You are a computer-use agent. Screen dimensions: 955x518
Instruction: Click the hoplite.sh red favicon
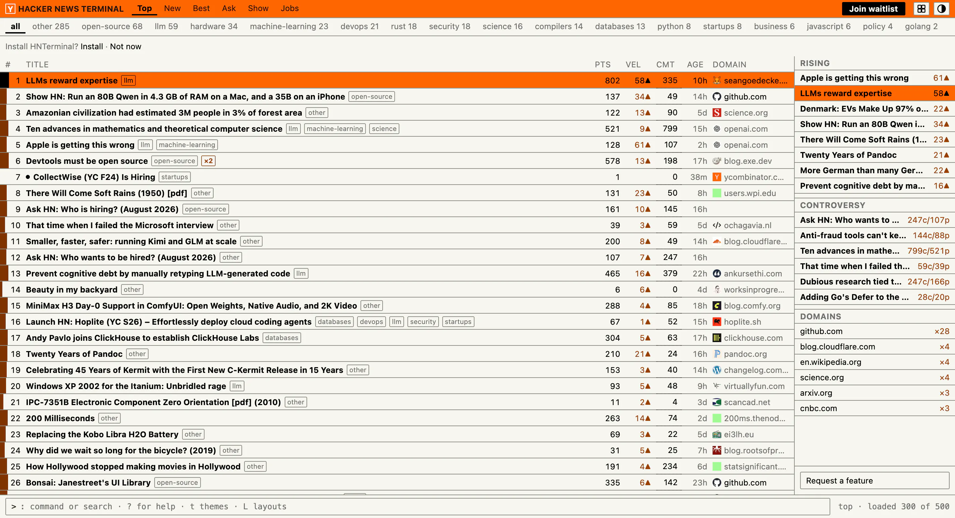click(x=717, y=322)
